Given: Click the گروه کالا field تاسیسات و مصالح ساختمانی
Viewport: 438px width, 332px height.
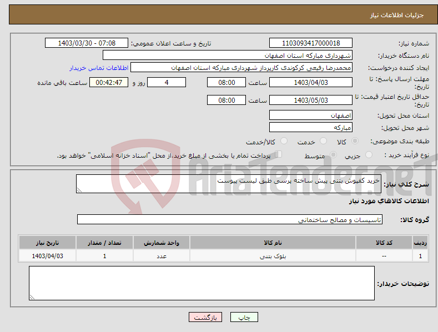Looking at the screenshot, I should tap(230, 219).
